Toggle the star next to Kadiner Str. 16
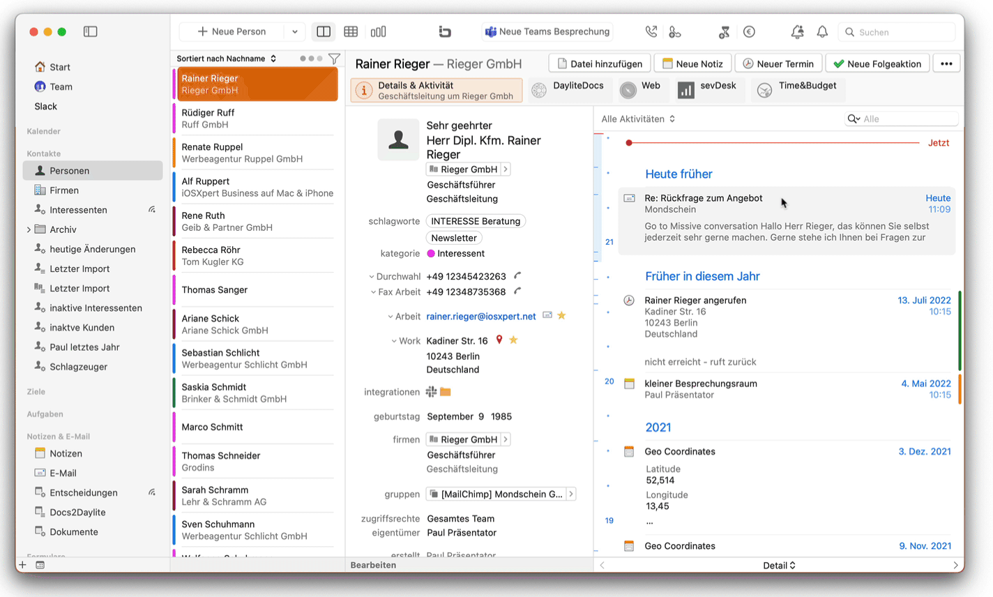993x597 pixels. (x=513, y=340)
